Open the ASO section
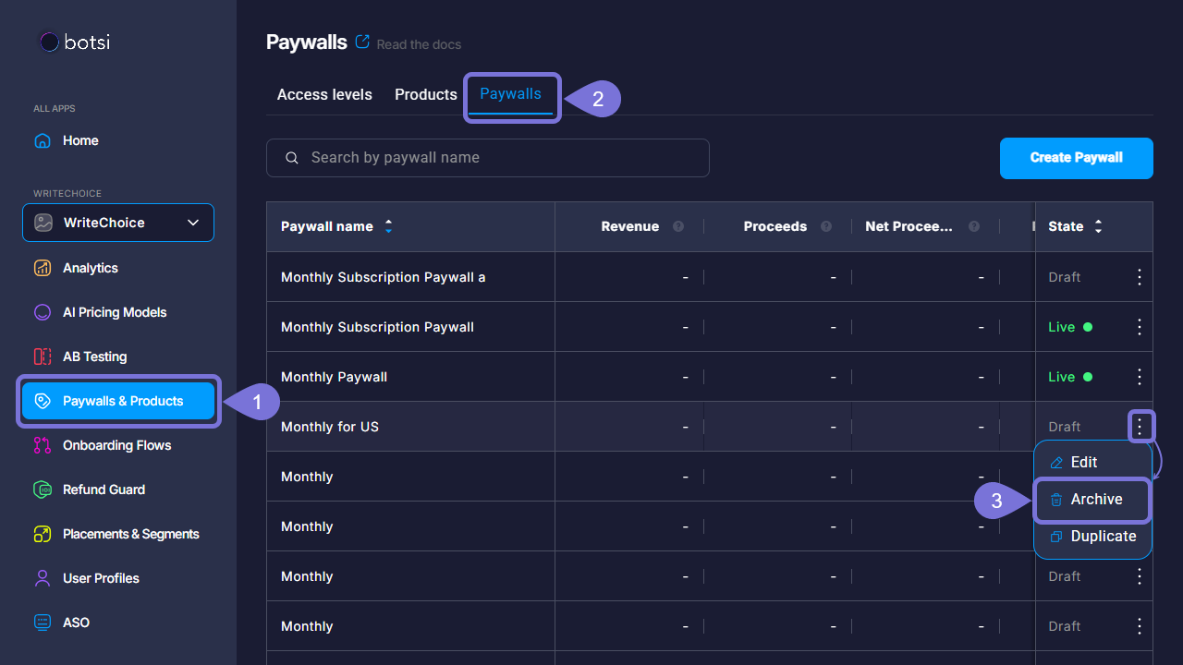Screen dimensions: 1183x665 click(76, 623)
